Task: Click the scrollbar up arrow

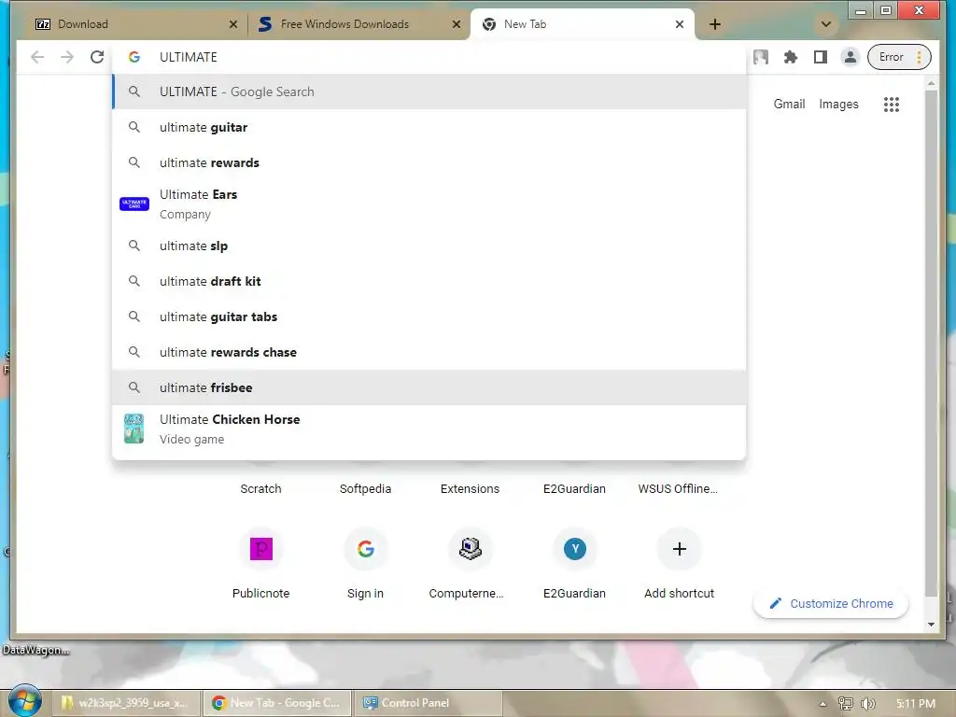Action: 931,83
